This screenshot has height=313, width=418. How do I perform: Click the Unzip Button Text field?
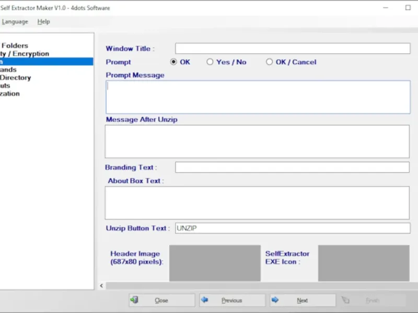point(293,228)
